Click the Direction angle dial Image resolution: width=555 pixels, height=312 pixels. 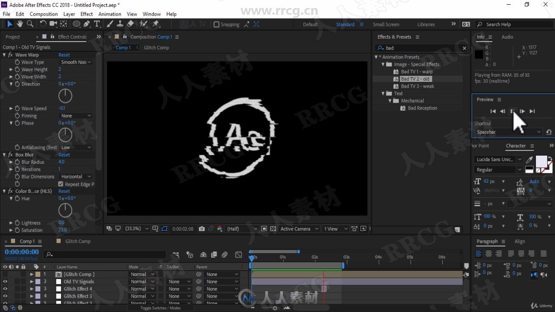point(65,96)
